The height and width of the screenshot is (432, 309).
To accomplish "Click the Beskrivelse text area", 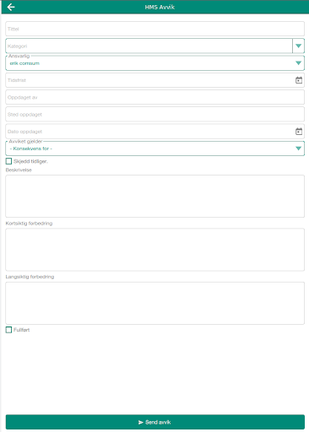I will pos(154,196).
